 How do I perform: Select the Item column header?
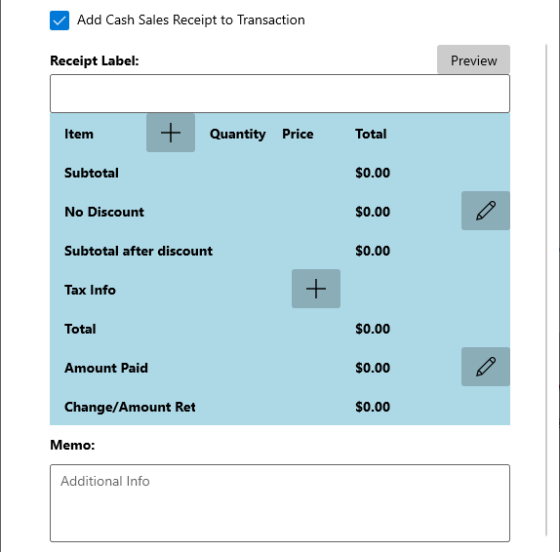coord(79,134)
